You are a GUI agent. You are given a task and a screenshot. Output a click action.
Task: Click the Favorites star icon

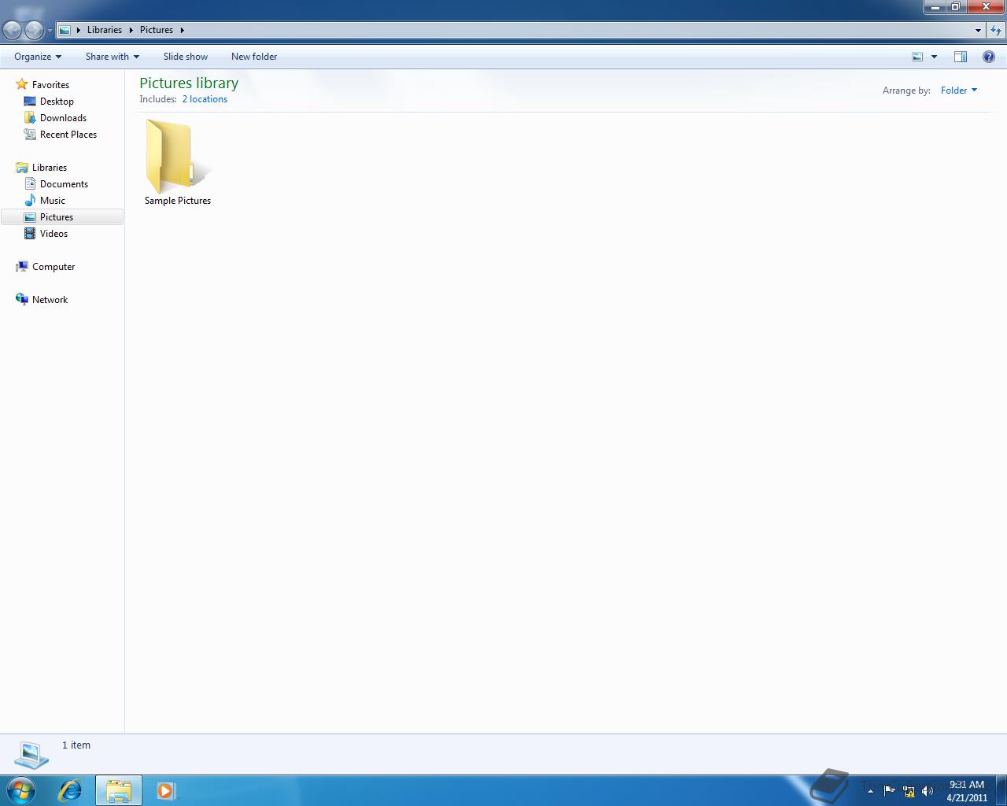click(22, 84)
